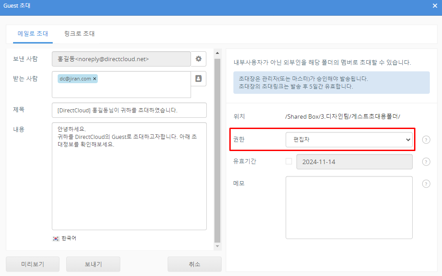442x276 pixels.
Task: Click the Korean flag language icon
Action: pos(56,239)
